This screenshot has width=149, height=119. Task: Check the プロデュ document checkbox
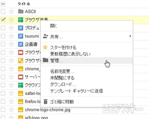(x=3, y=28)
